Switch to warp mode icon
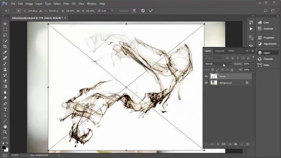The width and height of the screenshot is (281, 158). pos(134,11)
